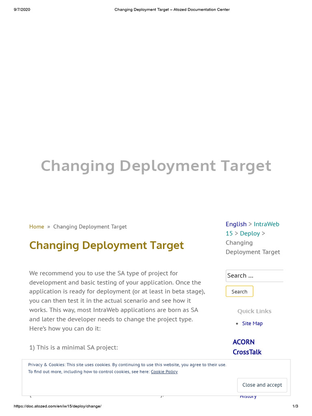Select the large gray page title heading

click(x=156, y=166)
